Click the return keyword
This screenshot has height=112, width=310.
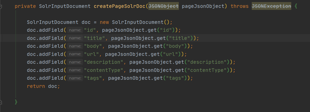click(x=36, y=86)
